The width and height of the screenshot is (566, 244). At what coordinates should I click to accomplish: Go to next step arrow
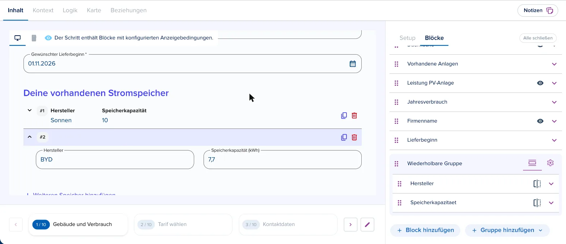(x=351, y=225)
